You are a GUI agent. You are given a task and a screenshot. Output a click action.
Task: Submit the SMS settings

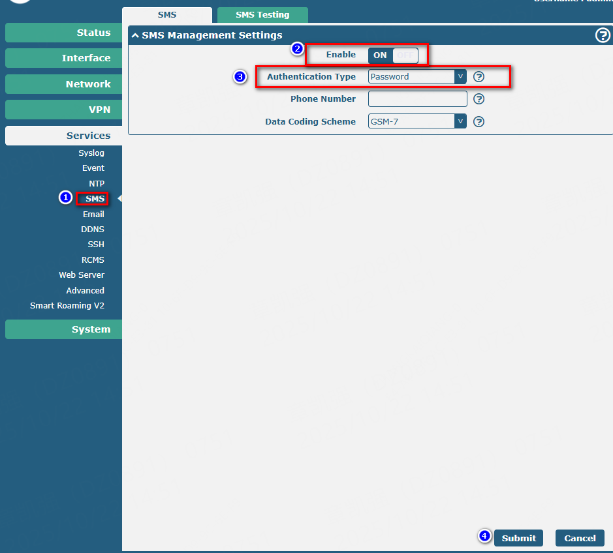click(518, 538)
